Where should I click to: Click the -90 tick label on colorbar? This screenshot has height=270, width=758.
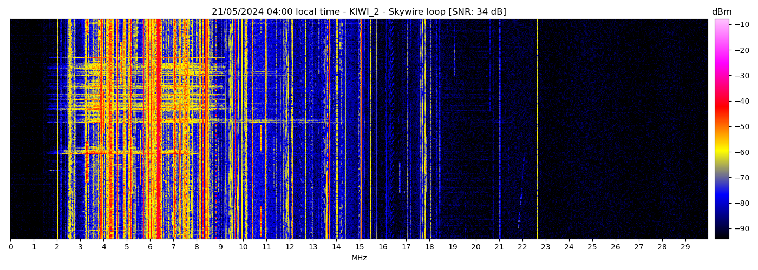741,228
